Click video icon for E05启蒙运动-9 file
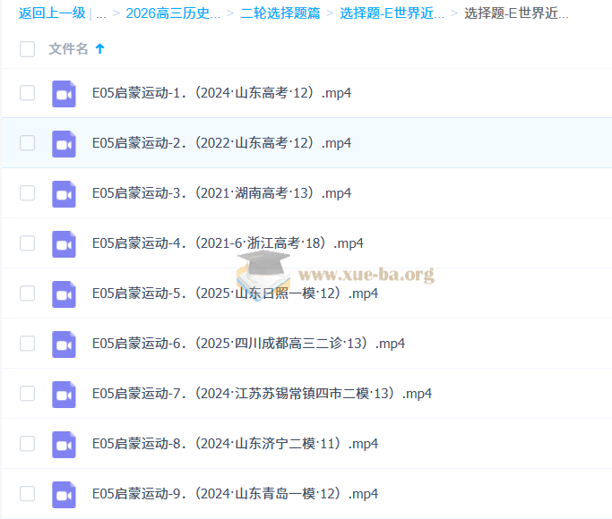612x519 pixels. coord(64,494)
